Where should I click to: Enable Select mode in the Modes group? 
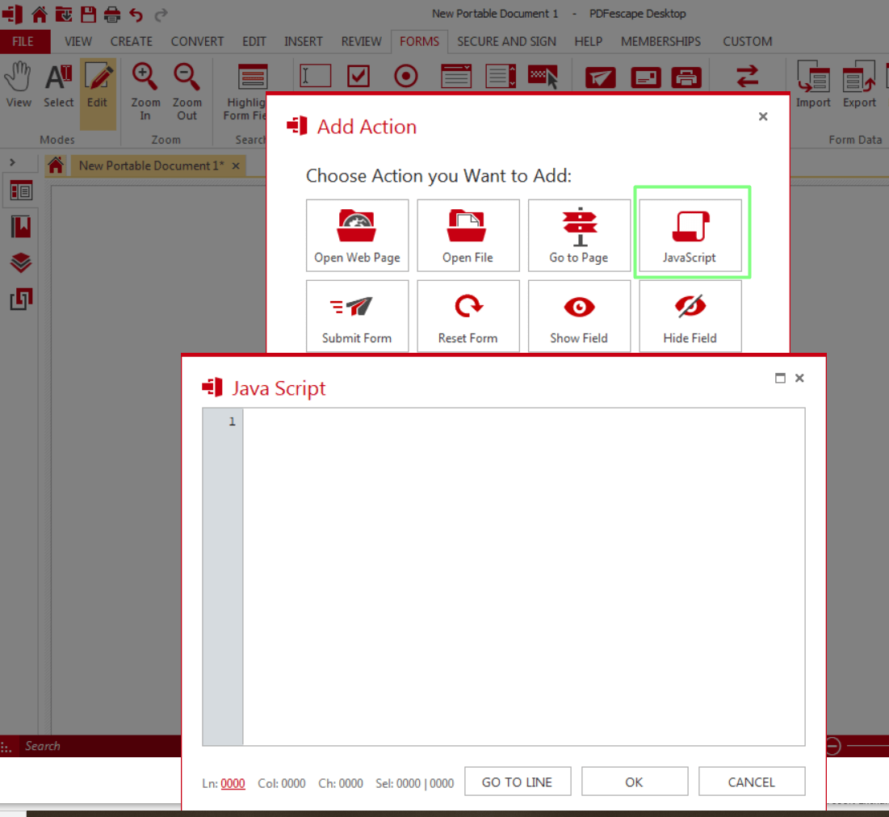[x=57, y=81]
